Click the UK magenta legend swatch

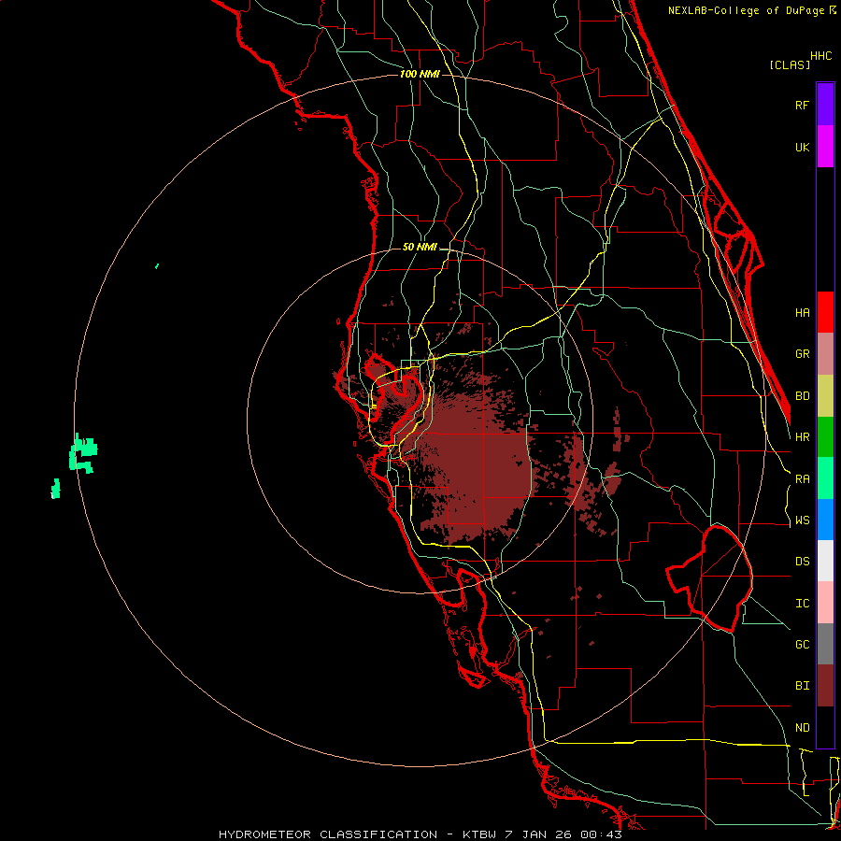(825, 147)
